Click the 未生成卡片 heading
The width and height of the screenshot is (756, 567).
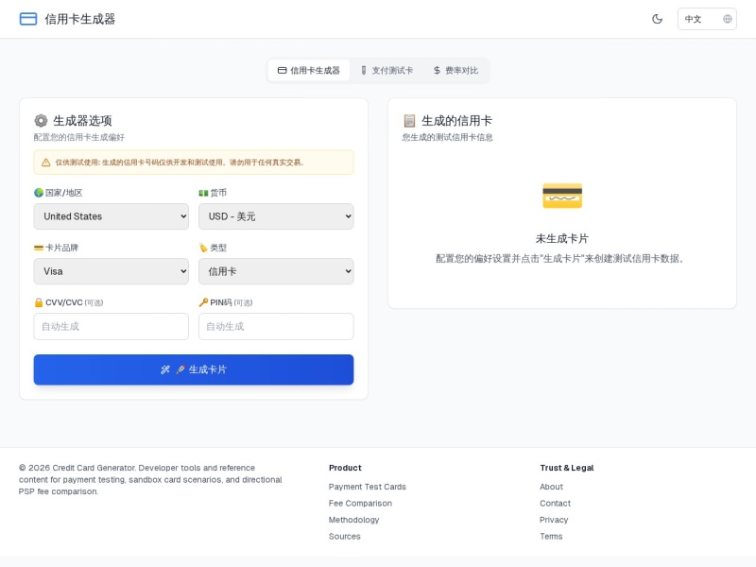pyautogui.click(x=562, y=239)
